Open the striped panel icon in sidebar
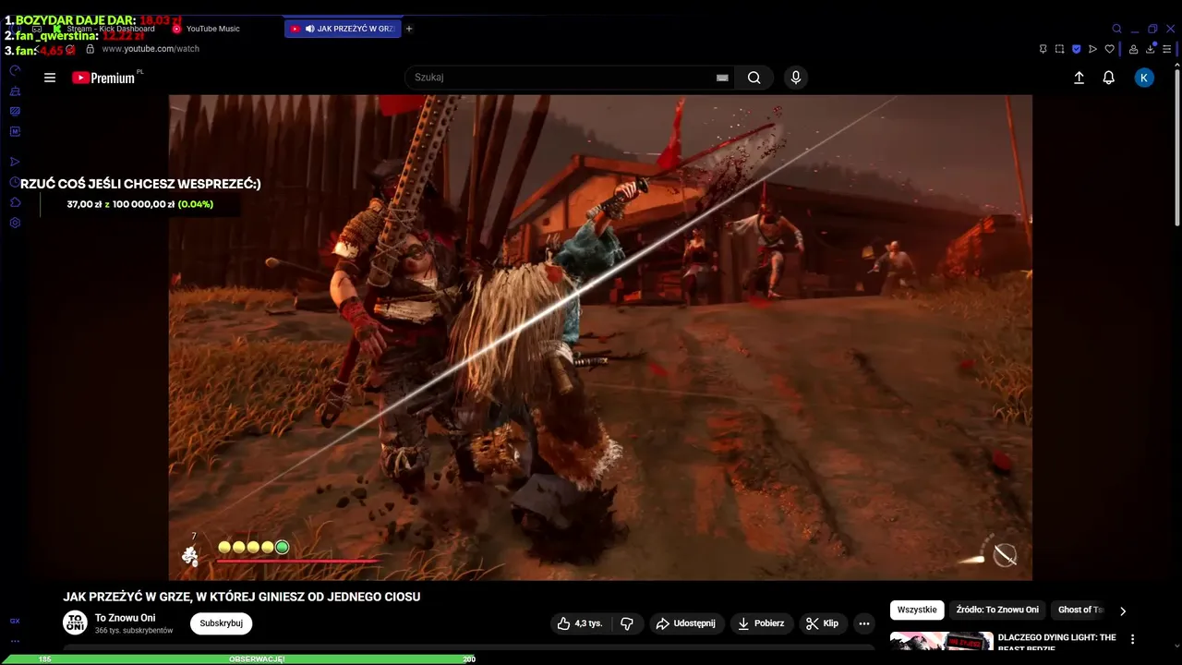 pyautogui.click(x=15, y=111)
